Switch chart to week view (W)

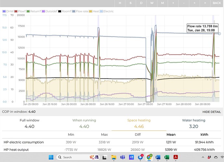coord(152,3)
